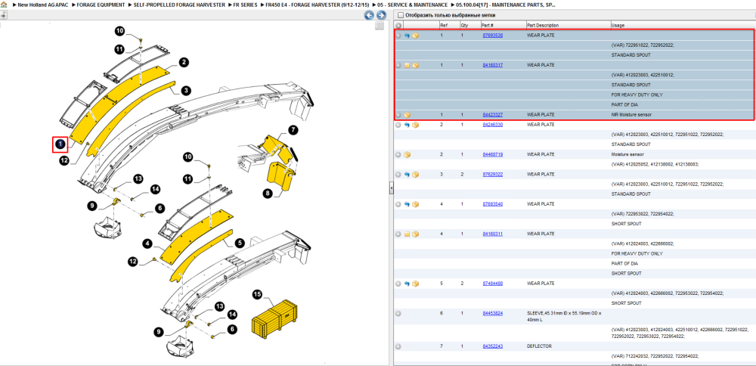756x366 pixels.
Task: Open part number 84160311 link
Action: click(493, 234)
